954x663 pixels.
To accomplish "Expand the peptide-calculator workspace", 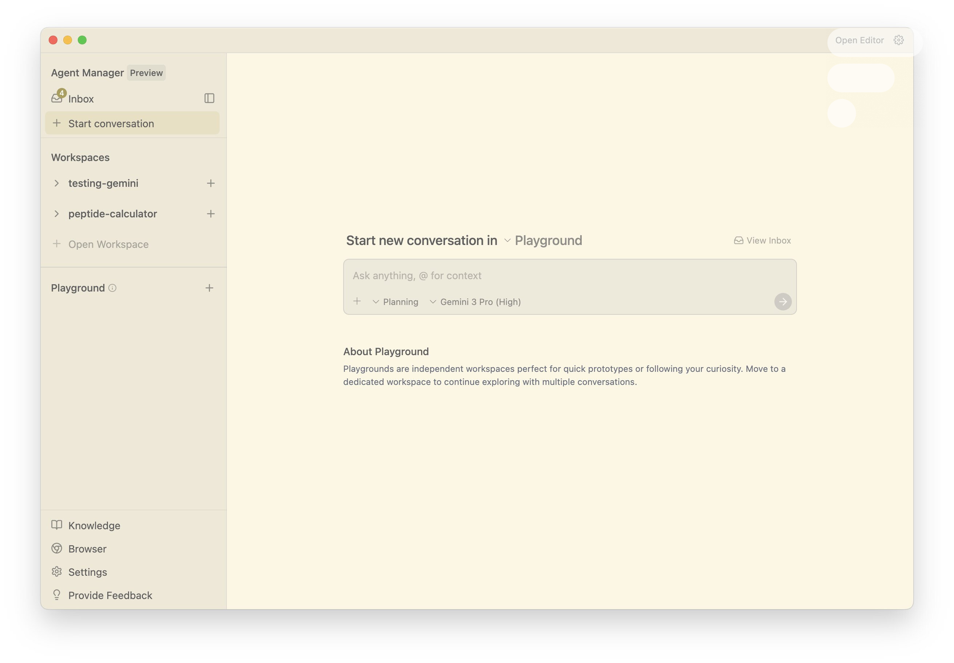I will (x=56, y=214).
